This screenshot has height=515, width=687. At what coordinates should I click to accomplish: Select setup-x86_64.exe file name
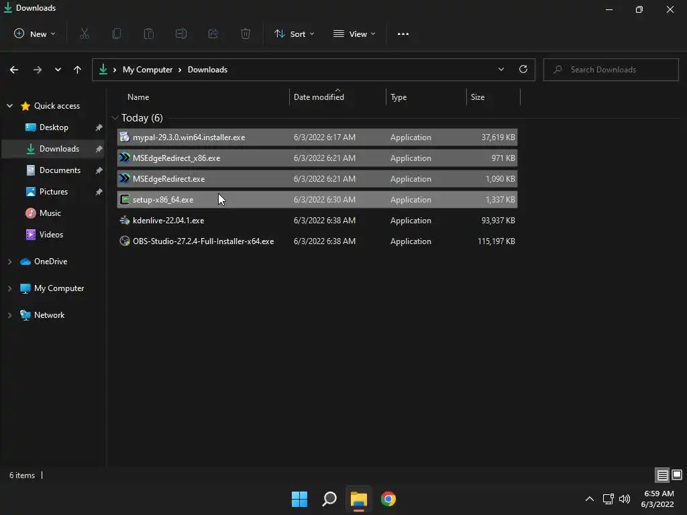(x=163, y=200)
